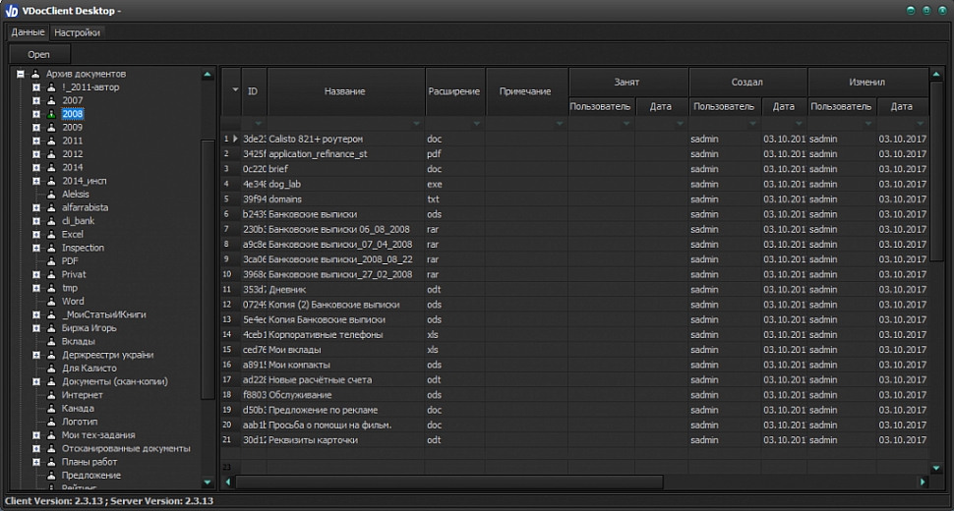Select Банковские выписки 06_08_2008 row
This screenshot has width=954, height=511.
574,230
